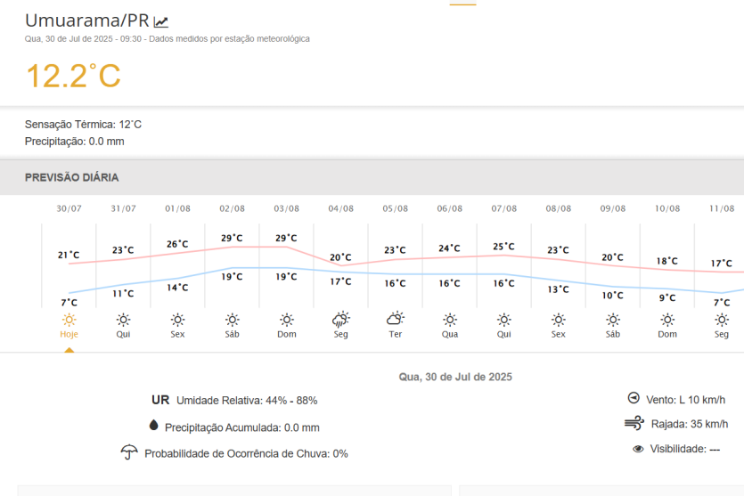
Task: Click the sun icon for Qua 06/08
Action: [x=449, y=320]
